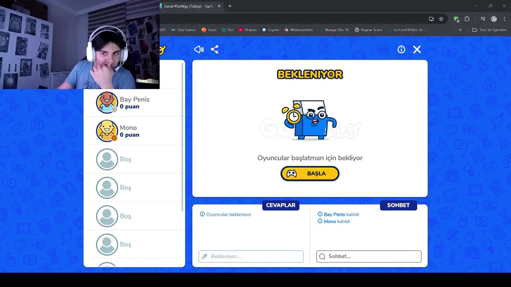
Task: Click the share room icon
Action: click(x=214, y=49)
